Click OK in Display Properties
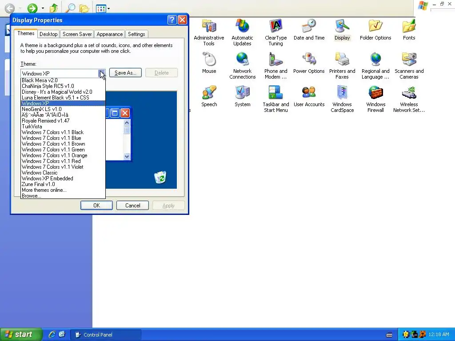This screenshot has width=455, height=341. (96, 205)
